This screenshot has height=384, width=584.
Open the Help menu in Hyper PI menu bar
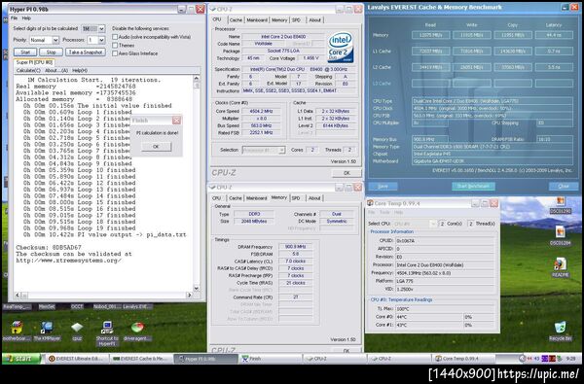(x=26, y=18)
